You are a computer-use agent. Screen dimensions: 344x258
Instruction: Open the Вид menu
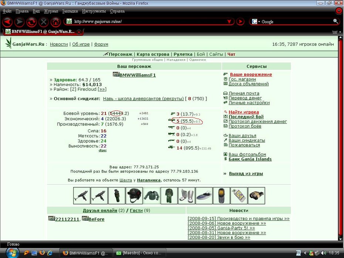36,11
